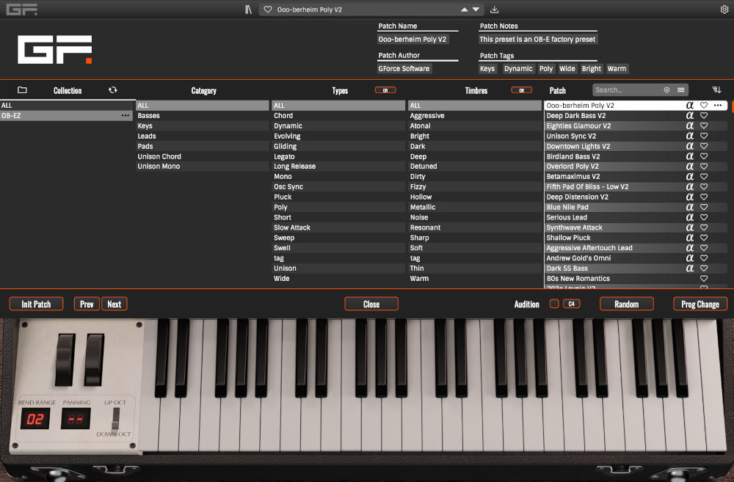Open the settings gear in the top corner
The width and height of the screenshot is (734, 482).
pyautogui.click(x=724, y=8)
